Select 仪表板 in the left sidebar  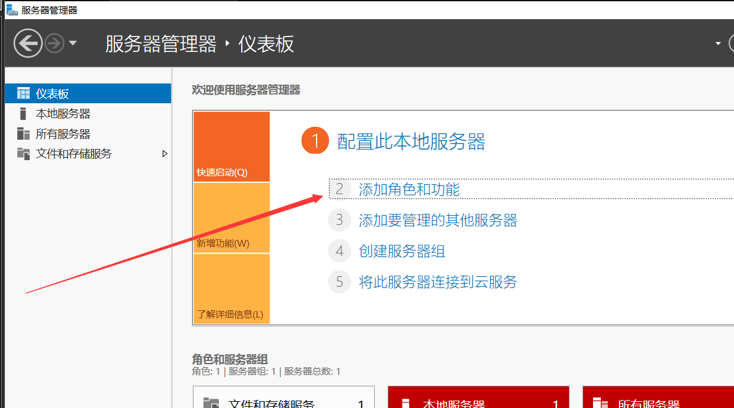[52, 94]
